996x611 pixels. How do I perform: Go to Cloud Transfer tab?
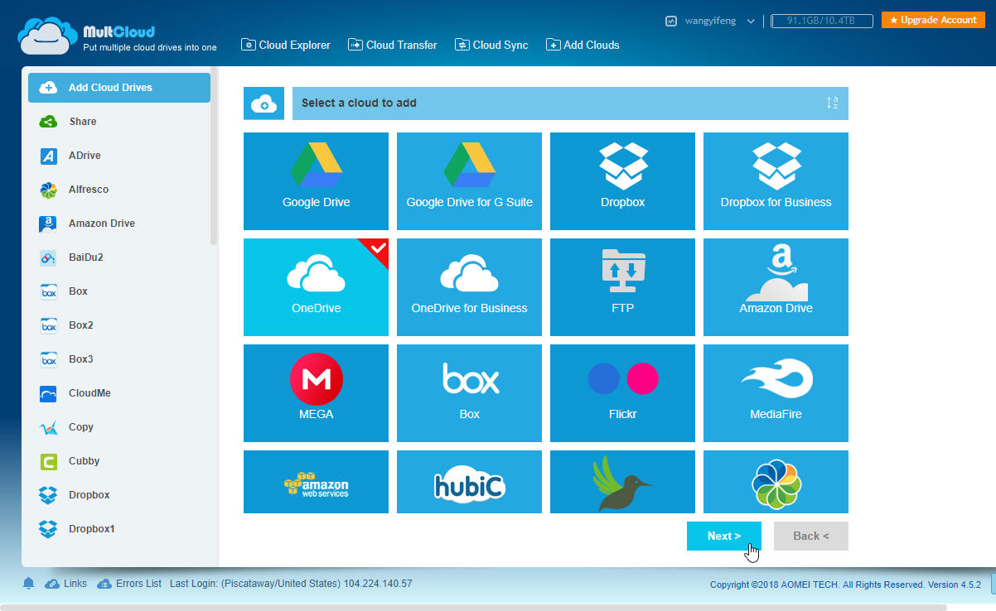[x=393, y=45]
